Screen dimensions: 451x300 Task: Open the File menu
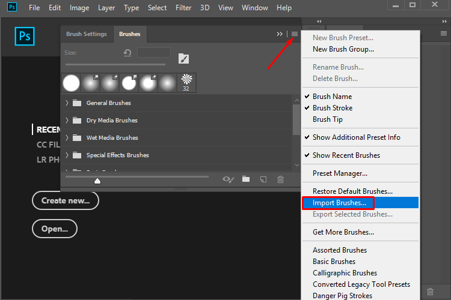click(34, 8)
